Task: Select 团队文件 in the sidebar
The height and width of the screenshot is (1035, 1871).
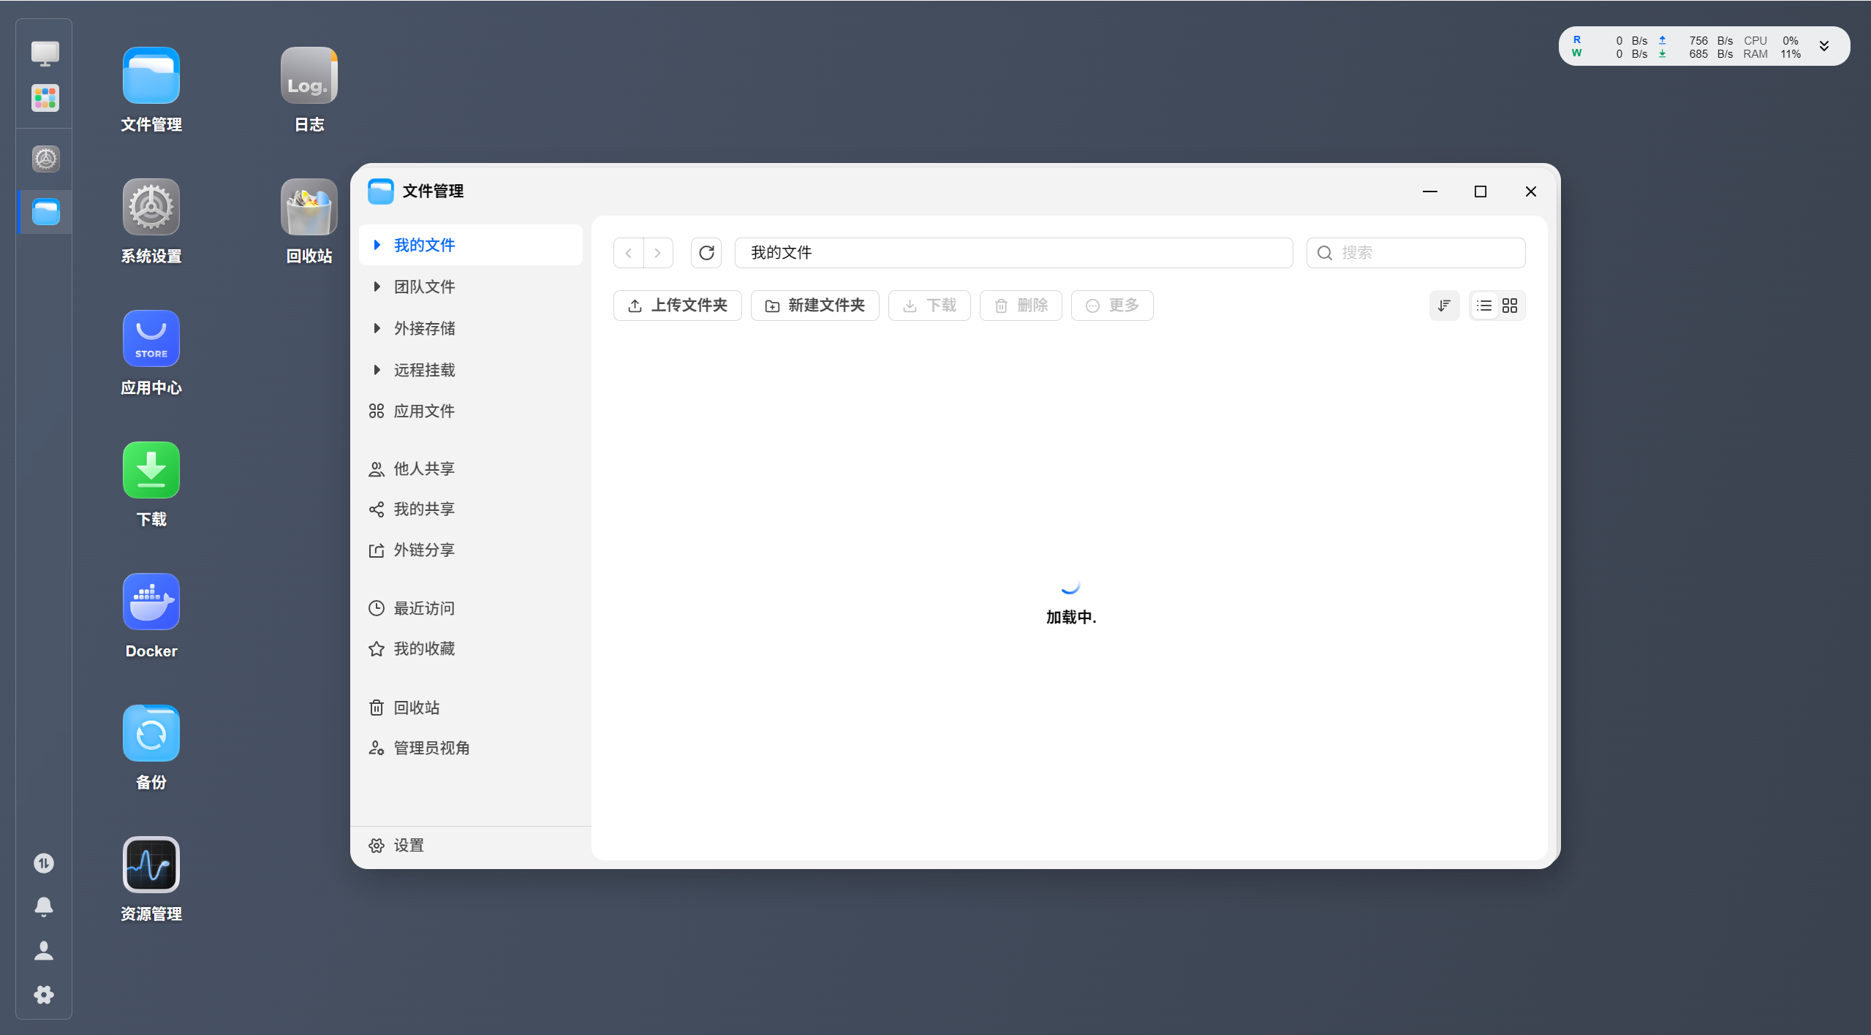Action: [x=471, y=287]
